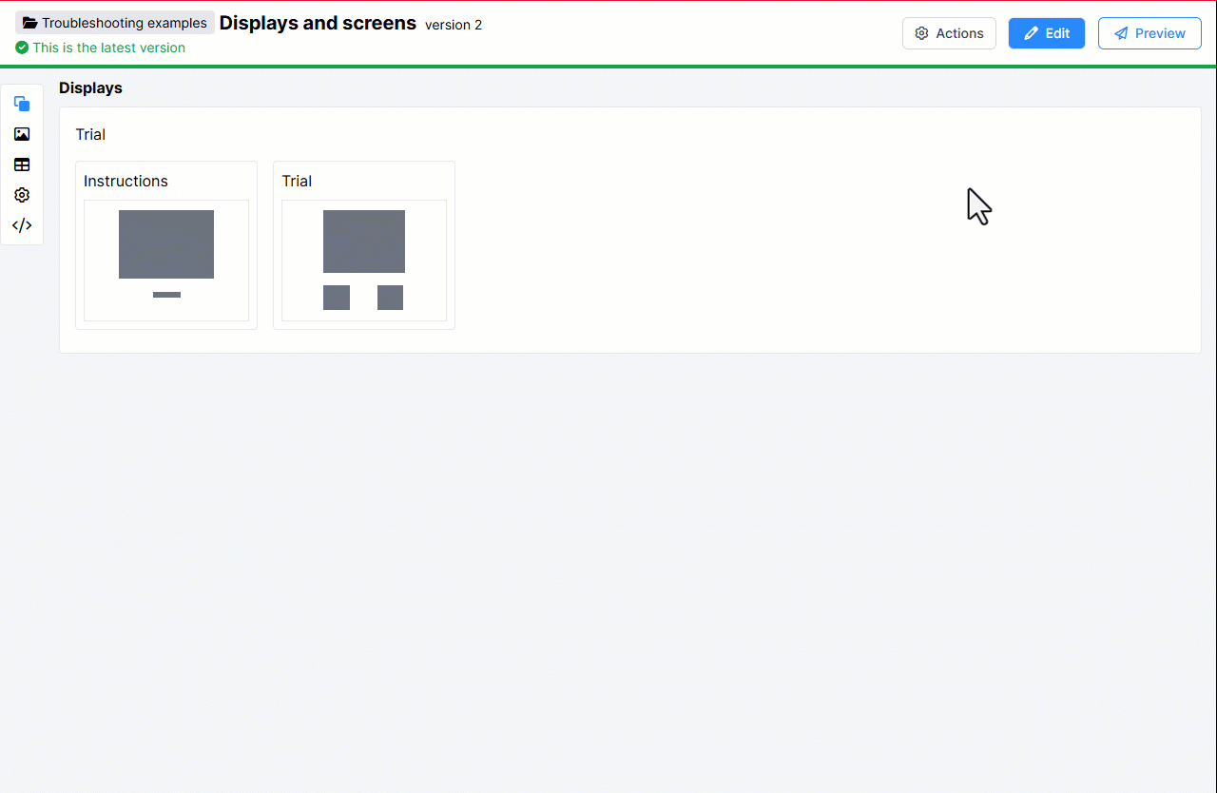Select the code view sidebar icon
The image size is (1217, 793).
22,225
